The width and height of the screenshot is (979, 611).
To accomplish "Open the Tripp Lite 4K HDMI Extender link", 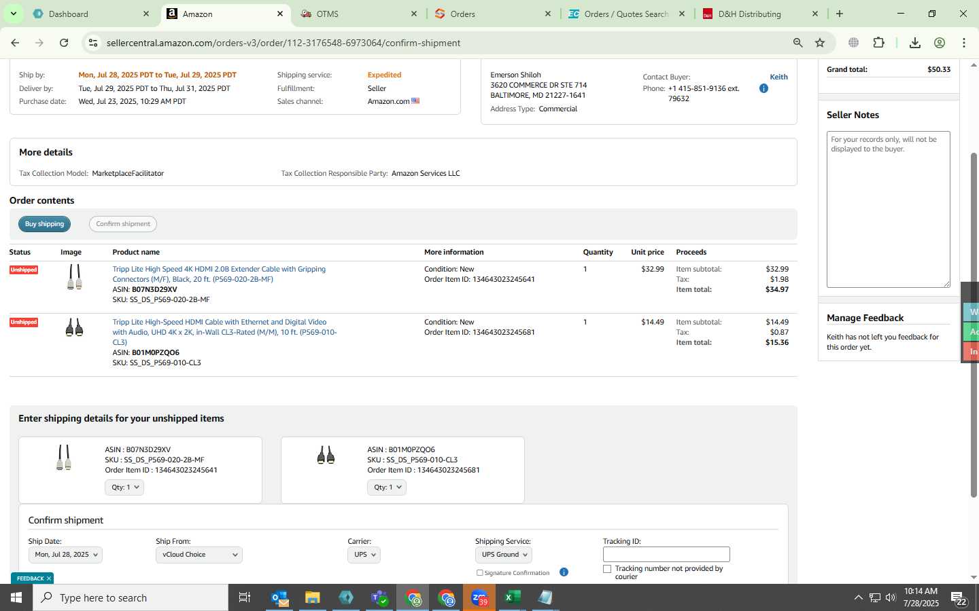I will tap(219, 274).
